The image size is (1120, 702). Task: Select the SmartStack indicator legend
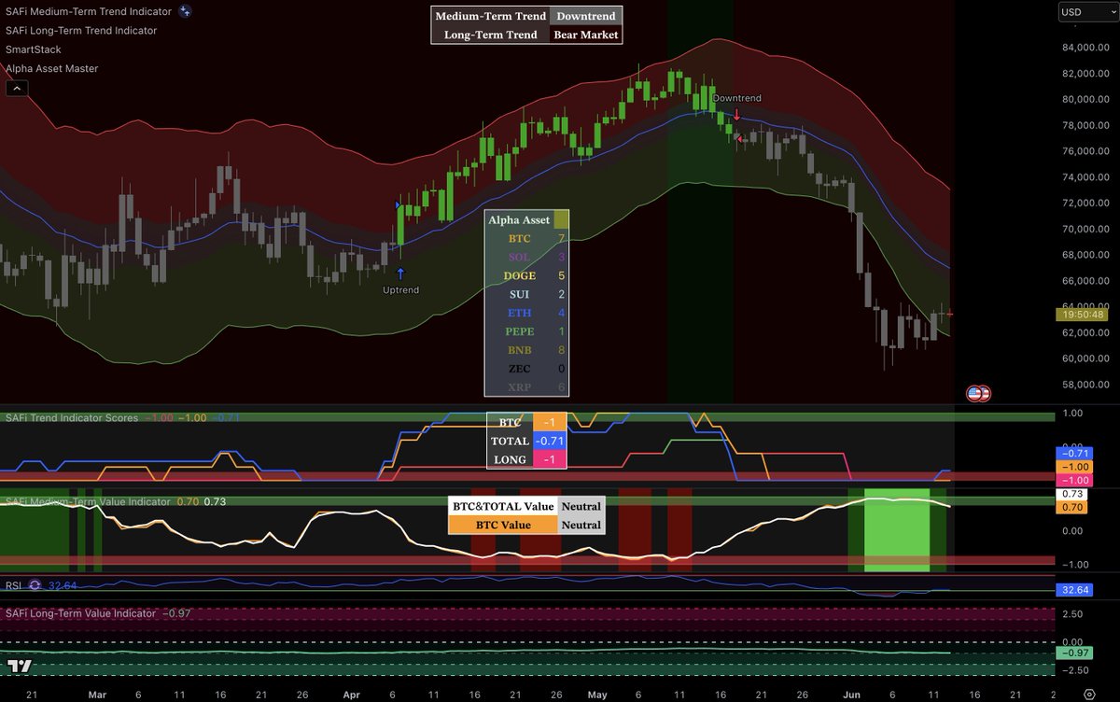pyautogui.click(x=34, y=49)
